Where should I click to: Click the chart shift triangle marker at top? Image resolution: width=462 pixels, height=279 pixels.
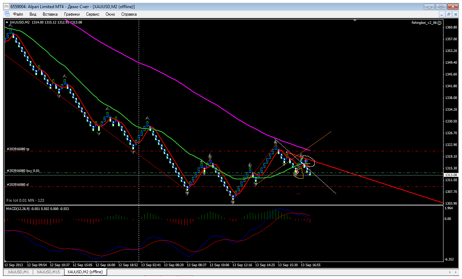355,21
